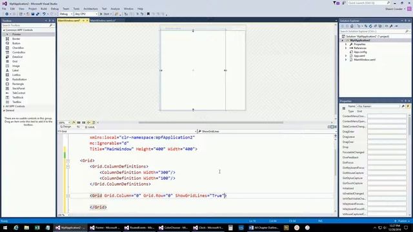
Task: Open the Windows Start menu
Action: [5, 227]
